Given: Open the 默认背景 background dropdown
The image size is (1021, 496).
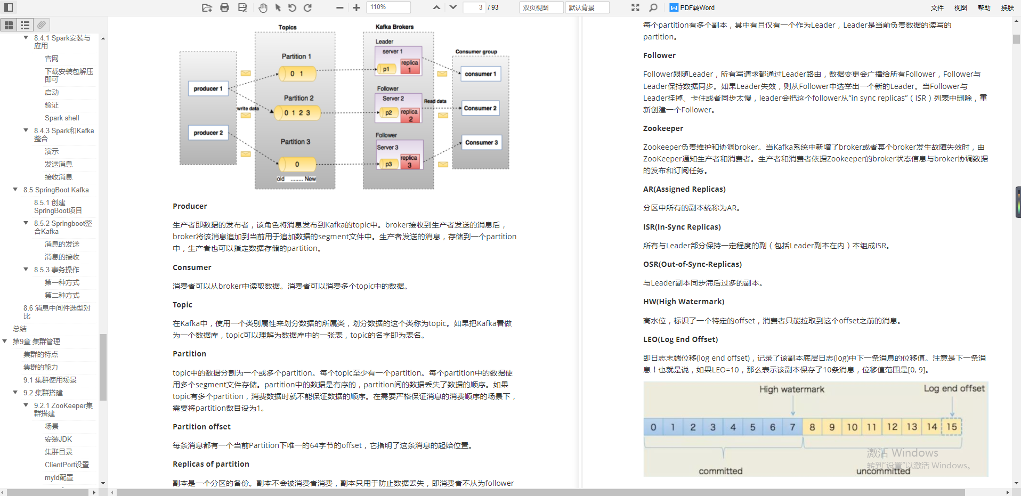Looking at the screenshot, I should [x=587, y=7].
